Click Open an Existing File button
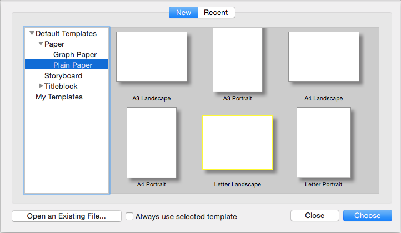Image resolution: width=401 pixels, height=233 pixels. click(67, 216)
